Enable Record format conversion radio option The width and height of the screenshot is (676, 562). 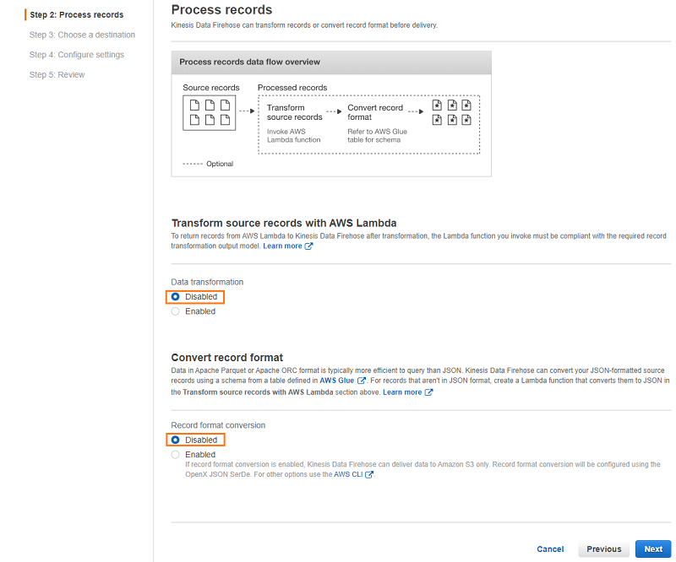coord(175,455)
